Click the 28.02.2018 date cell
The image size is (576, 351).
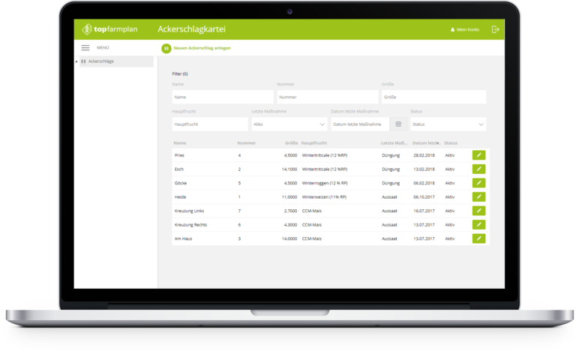[x=424, y=155]
